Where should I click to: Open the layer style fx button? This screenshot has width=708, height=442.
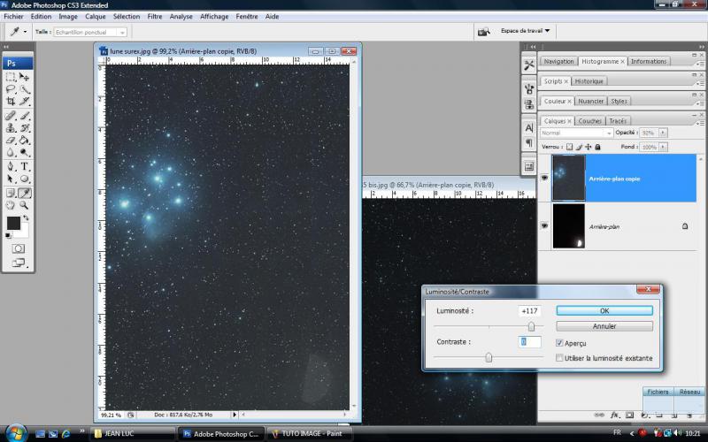615,414
